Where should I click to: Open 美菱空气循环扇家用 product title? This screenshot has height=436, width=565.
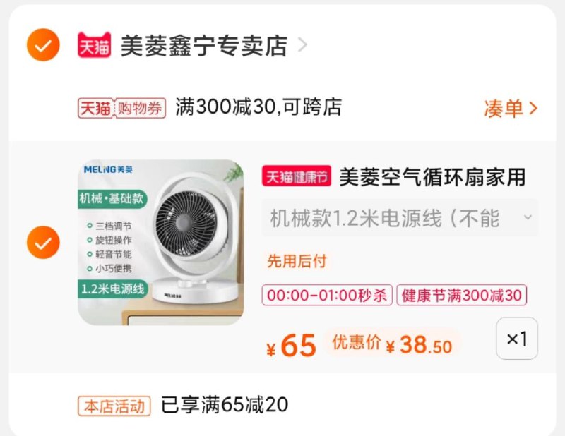pos(432,177)
